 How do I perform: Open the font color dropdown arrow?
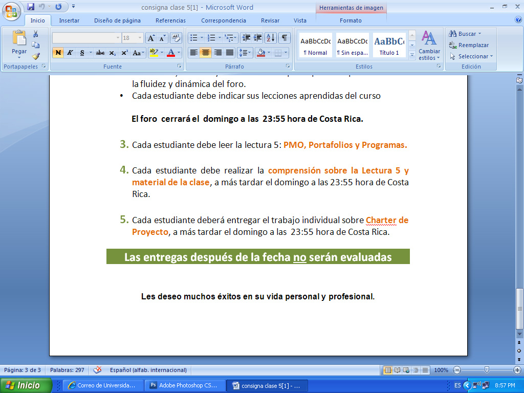tap(179, 53)
